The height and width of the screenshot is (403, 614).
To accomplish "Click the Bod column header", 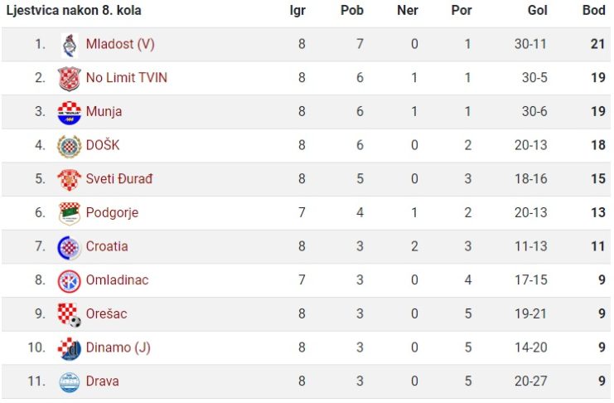I will click(x=593, y=10).
